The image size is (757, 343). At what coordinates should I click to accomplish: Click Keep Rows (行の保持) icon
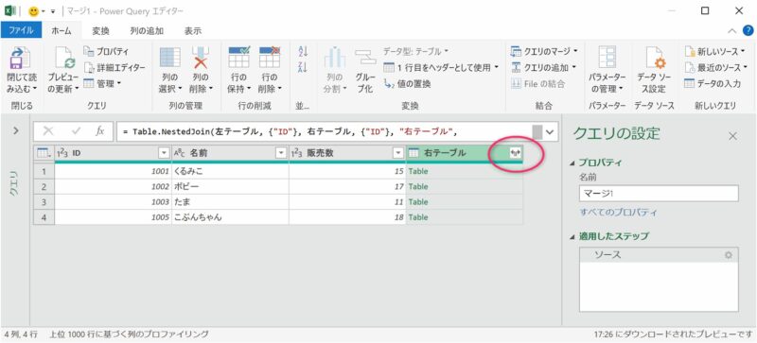coord(238,58)
